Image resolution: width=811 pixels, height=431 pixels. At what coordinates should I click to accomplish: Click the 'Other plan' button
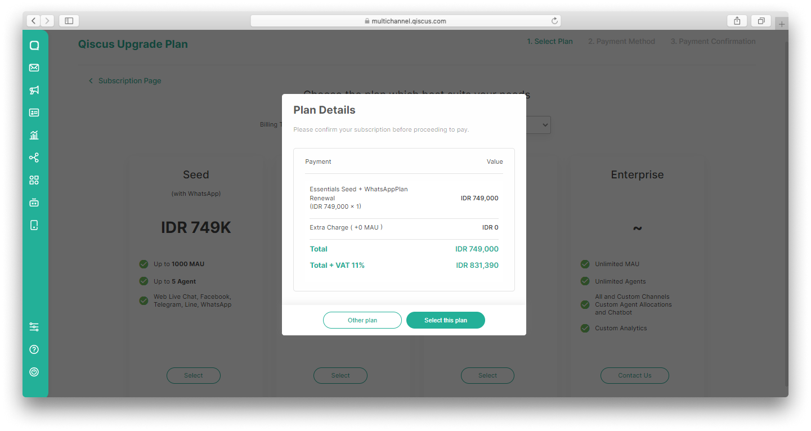point(362,320)
